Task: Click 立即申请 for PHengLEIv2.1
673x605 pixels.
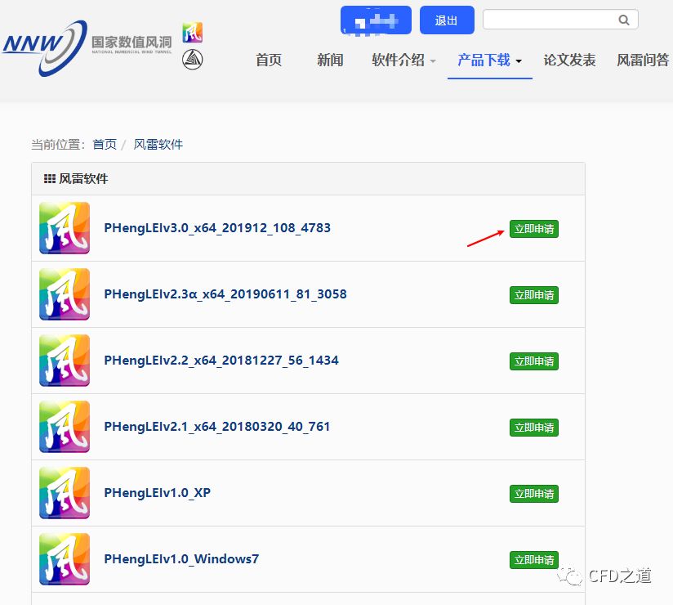Action: point(534,427)
